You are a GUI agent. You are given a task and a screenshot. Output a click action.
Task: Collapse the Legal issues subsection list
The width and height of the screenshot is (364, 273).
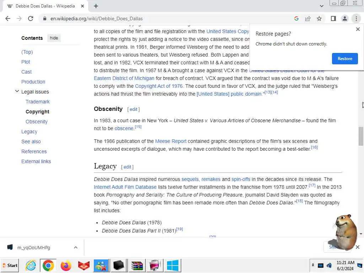coord(17,91)
